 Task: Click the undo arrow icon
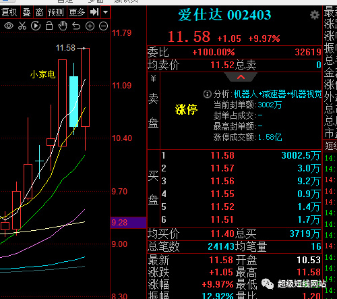tap(76, 26)
